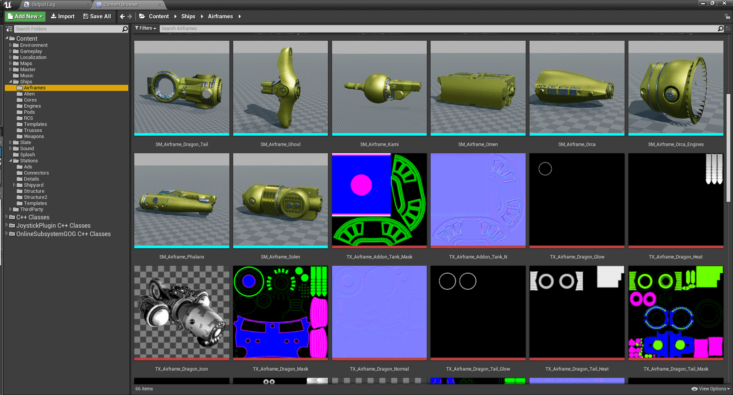Select the Alien folder

coord(29,94)
